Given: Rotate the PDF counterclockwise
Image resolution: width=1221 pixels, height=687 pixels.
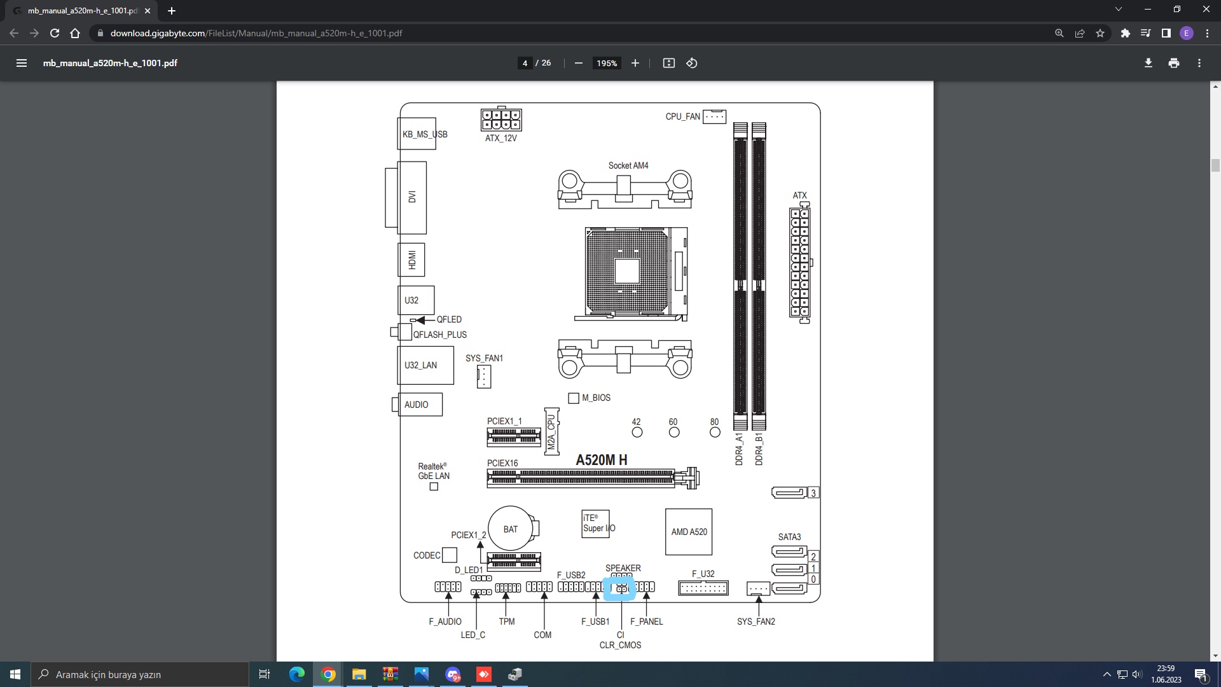Looking at the screenshot, I should pyautogui.click(x=692, y=63).
